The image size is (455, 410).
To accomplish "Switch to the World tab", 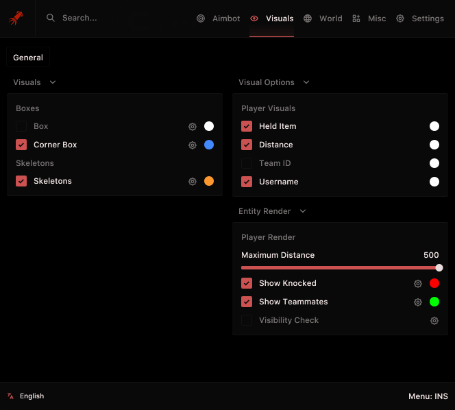I will [323, 19].
